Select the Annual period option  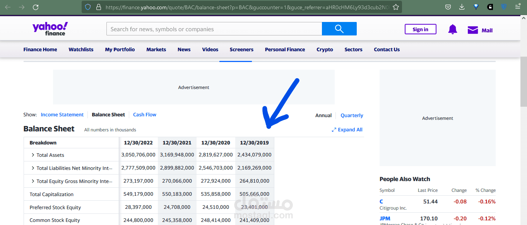323,115
